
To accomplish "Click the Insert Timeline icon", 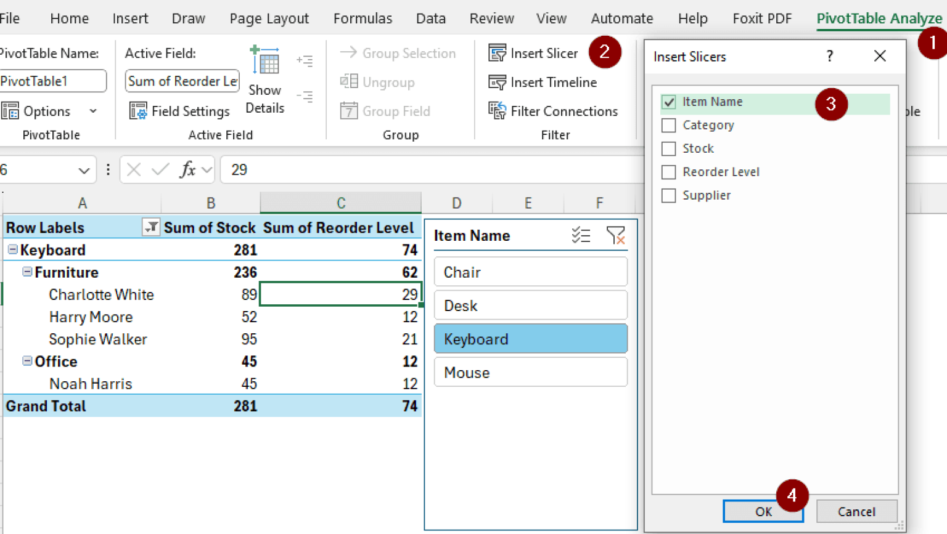I will (x=497, y=82).
